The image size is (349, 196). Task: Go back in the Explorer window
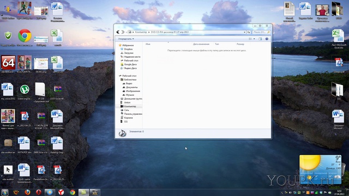tap(118, 32)
